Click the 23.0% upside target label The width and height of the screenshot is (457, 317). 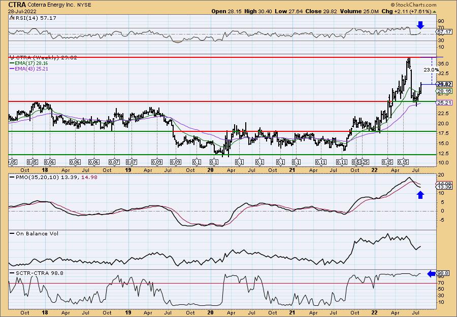pyautogui.click(x=431, y=70)
